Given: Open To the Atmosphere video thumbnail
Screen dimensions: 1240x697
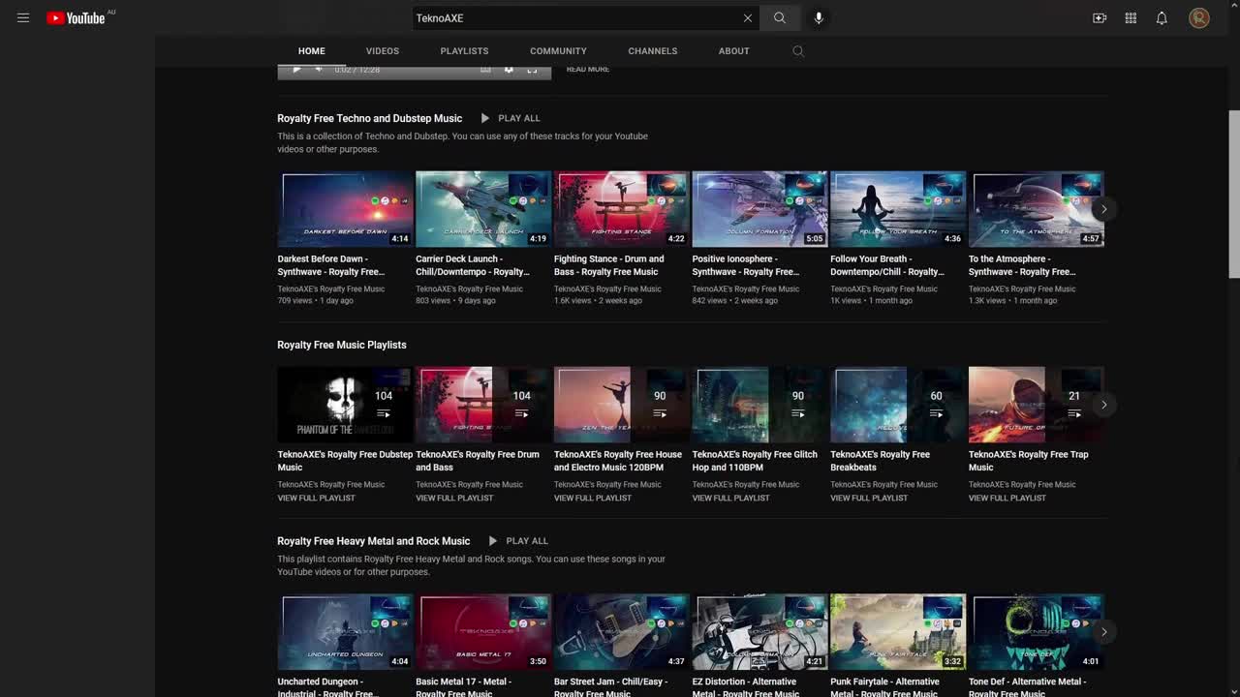Looking at the screenshot, I should (x=1036, y=209).
